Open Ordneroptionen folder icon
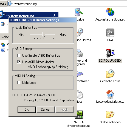 click(110, 115)
